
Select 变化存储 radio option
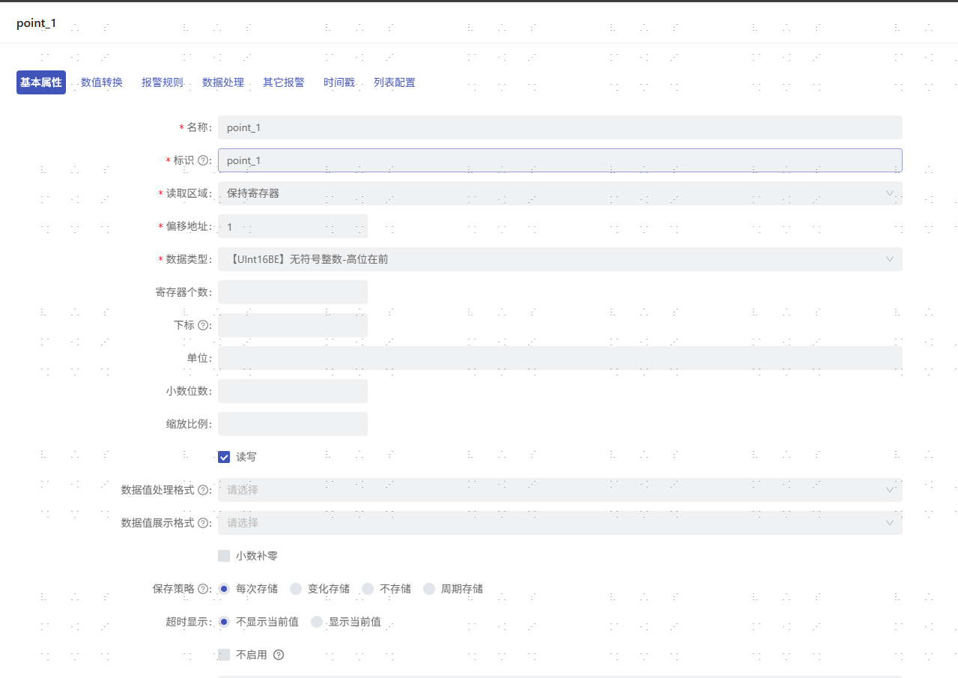[296, 589]
